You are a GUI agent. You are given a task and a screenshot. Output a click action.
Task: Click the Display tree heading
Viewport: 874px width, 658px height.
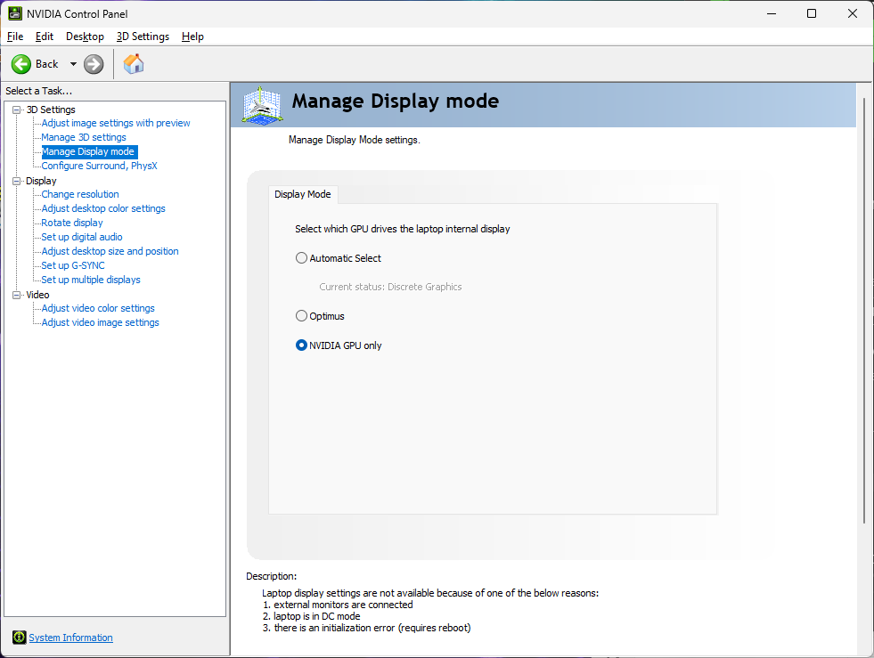pos(41,181)
